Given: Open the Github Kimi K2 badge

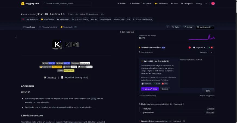Looking at the screenshot, I should tap(63, 63).
